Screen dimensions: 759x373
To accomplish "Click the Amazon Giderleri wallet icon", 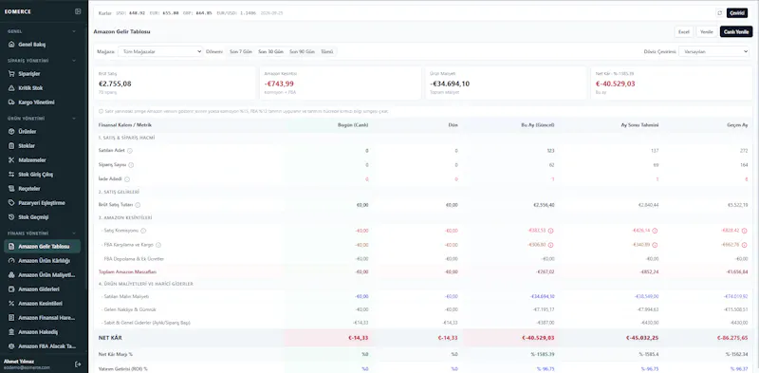I will 11,289.
